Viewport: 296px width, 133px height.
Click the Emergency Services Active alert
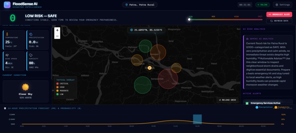[x=268, y=102]
